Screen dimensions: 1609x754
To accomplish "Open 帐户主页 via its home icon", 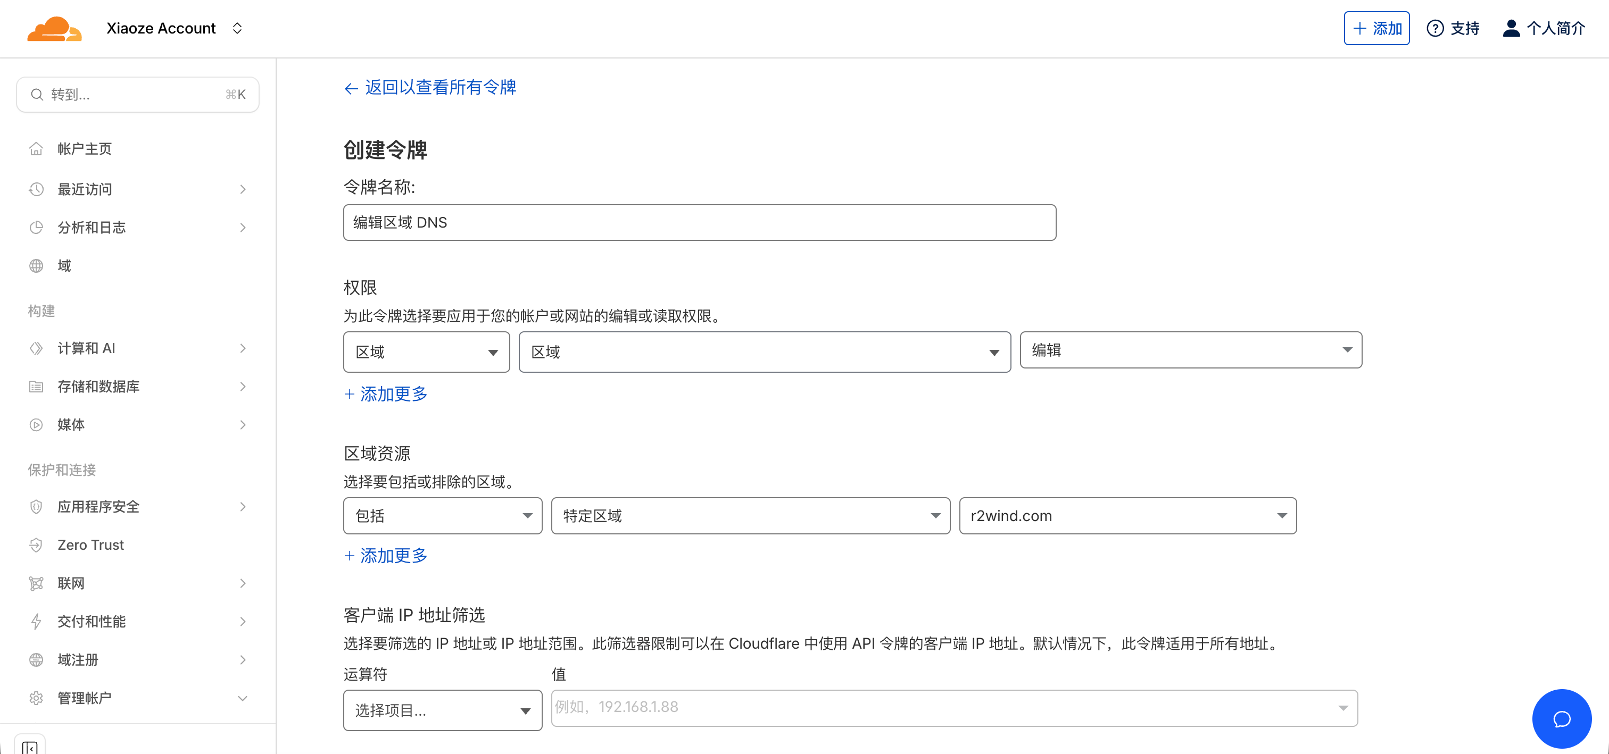I will [x=36, y=148].
